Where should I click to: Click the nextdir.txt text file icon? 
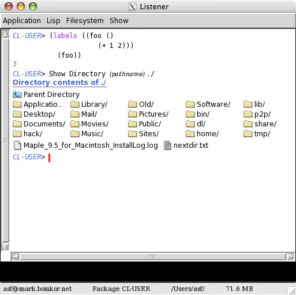point(167,145)
